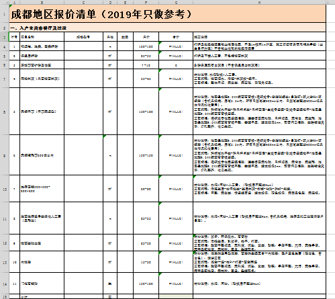Select row header 8
This screenshot has height=299, width=335.
point(5,112)
